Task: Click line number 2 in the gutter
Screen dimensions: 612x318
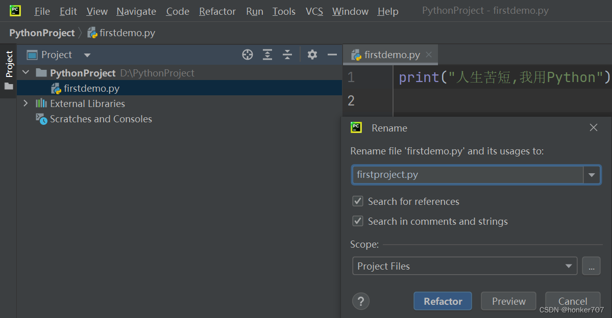Action: 351,100
